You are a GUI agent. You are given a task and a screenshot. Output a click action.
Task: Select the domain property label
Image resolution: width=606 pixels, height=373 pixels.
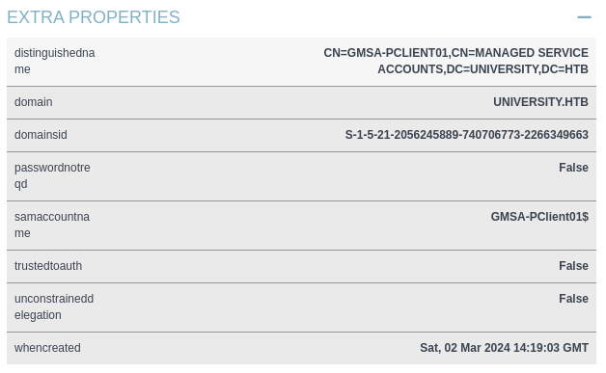(33, 102)
